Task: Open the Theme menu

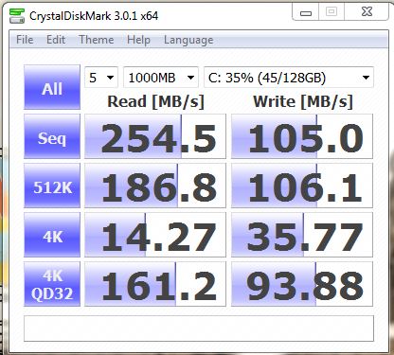Action: pos(97,40)
